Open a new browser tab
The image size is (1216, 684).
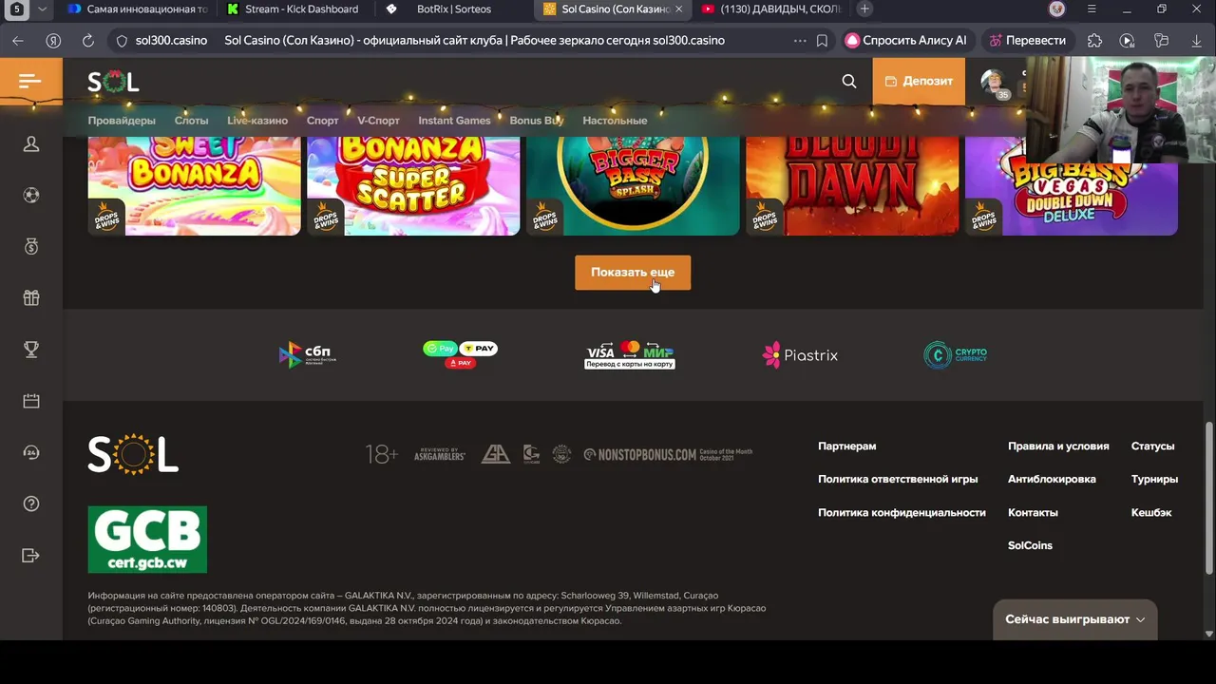tap(864, 9)
